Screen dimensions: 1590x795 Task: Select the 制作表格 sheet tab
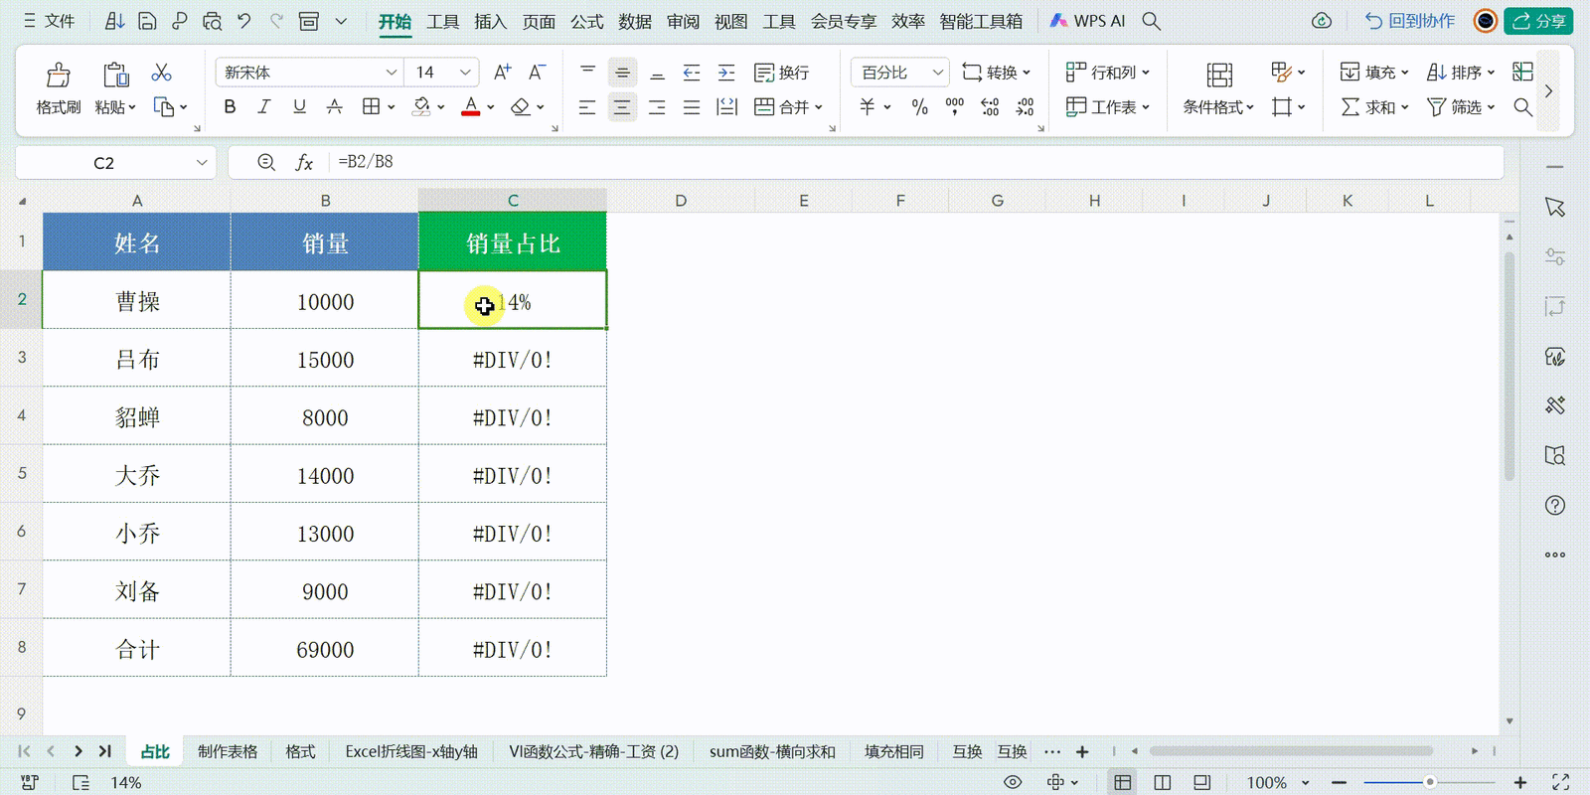tap(228, 751)
